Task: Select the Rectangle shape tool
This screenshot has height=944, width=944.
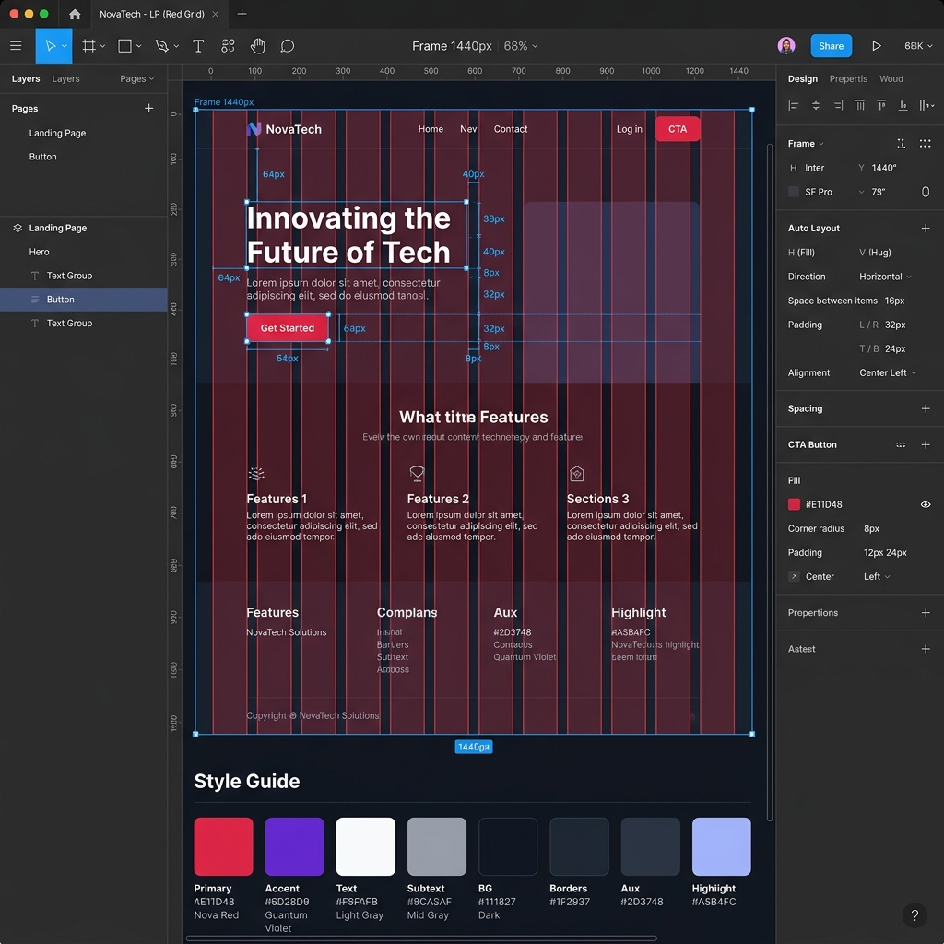Action: (125, 46)
